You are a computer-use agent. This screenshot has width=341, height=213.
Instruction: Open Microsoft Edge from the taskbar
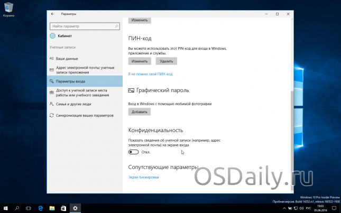point(40,208)
